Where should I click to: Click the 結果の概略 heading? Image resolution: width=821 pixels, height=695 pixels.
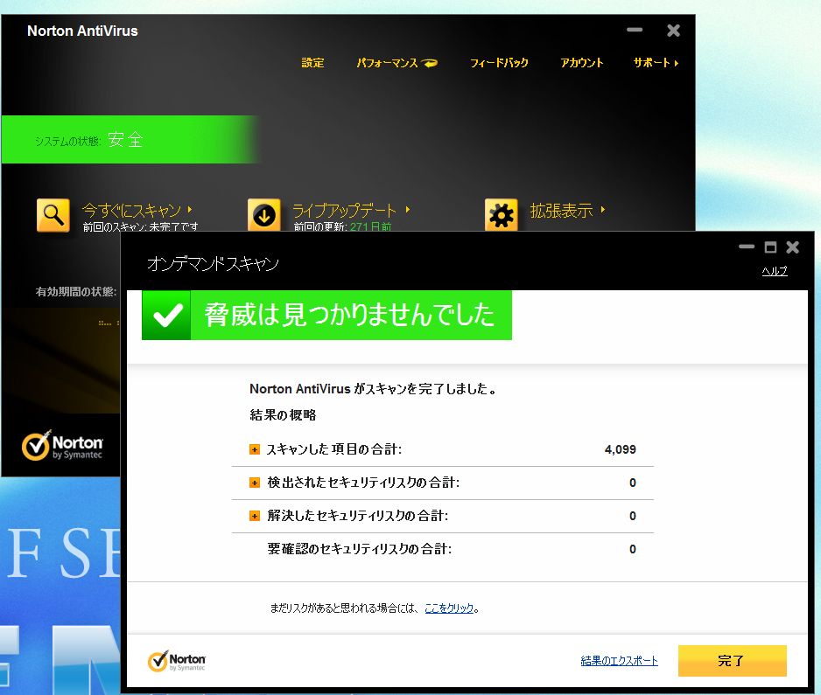[283, 415]
